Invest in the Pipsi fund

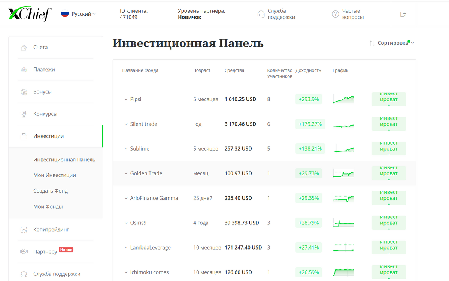(x=389, y=99)
